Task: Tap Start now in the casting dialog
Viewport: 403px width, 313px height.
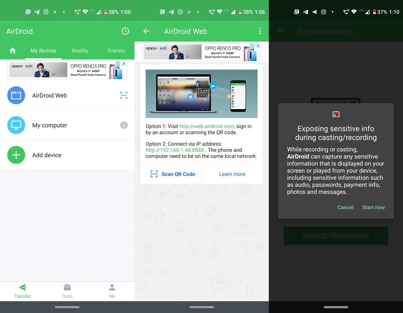Action: [374, 207]
